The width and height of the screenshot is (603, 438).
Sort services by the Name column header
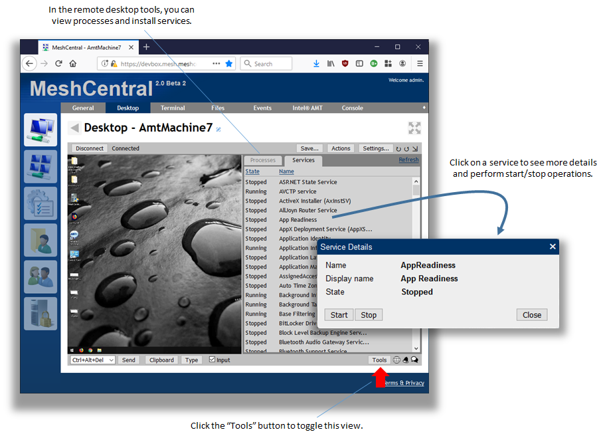point(286,171)
